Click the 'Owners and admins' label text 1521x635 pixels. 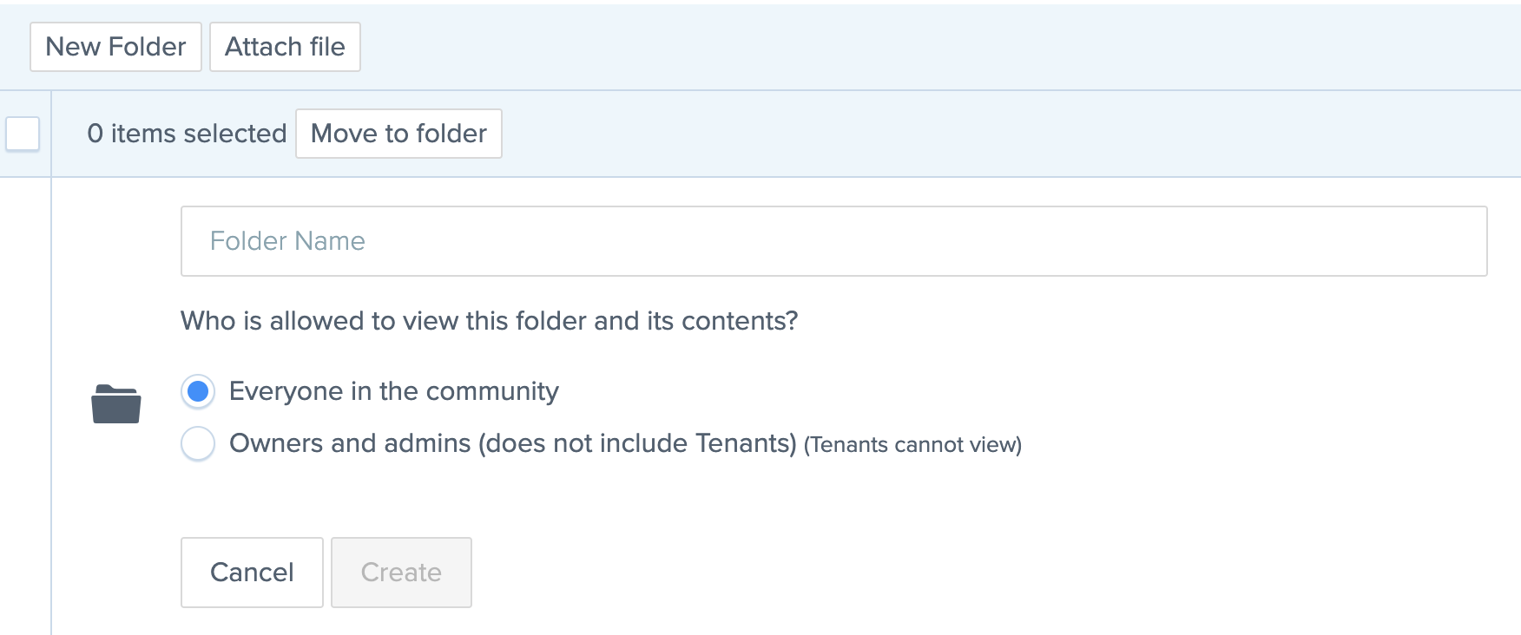[350, 443]
